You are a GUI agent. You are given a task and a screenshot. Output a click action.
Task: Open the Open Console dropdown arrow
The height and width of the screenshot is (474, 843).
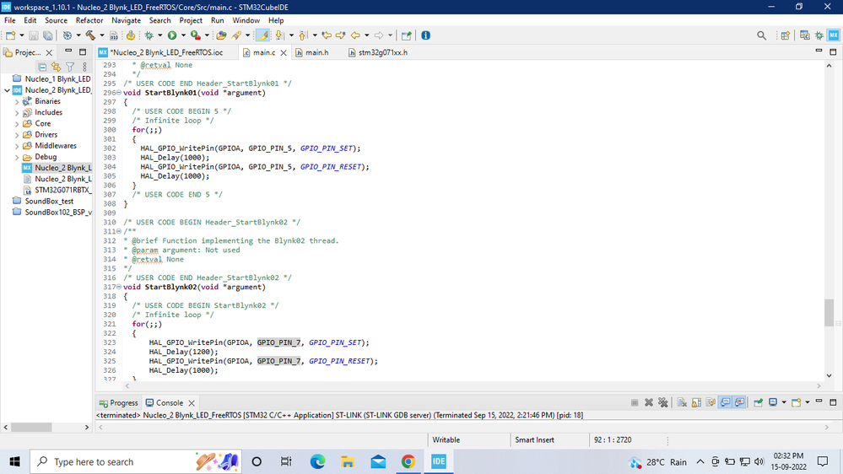tap(807, 402)
